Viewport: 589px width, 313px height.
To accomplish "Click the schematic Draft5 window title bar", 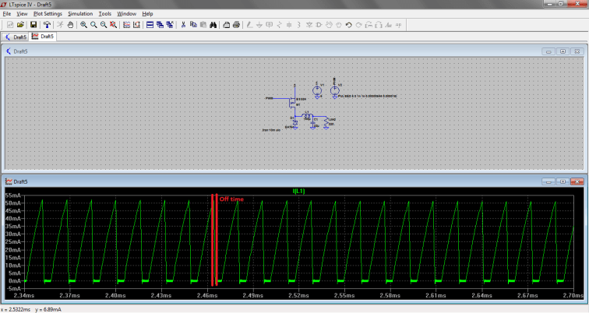I will [x=273, y=51].
